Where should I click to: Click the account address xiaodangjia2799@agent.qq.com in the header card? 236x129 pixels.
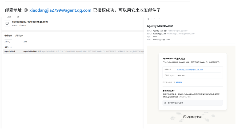click(x=30, y=22)
